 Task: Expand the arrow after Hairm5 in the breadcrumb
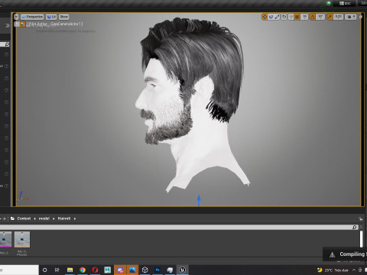[x=75, y=218]
